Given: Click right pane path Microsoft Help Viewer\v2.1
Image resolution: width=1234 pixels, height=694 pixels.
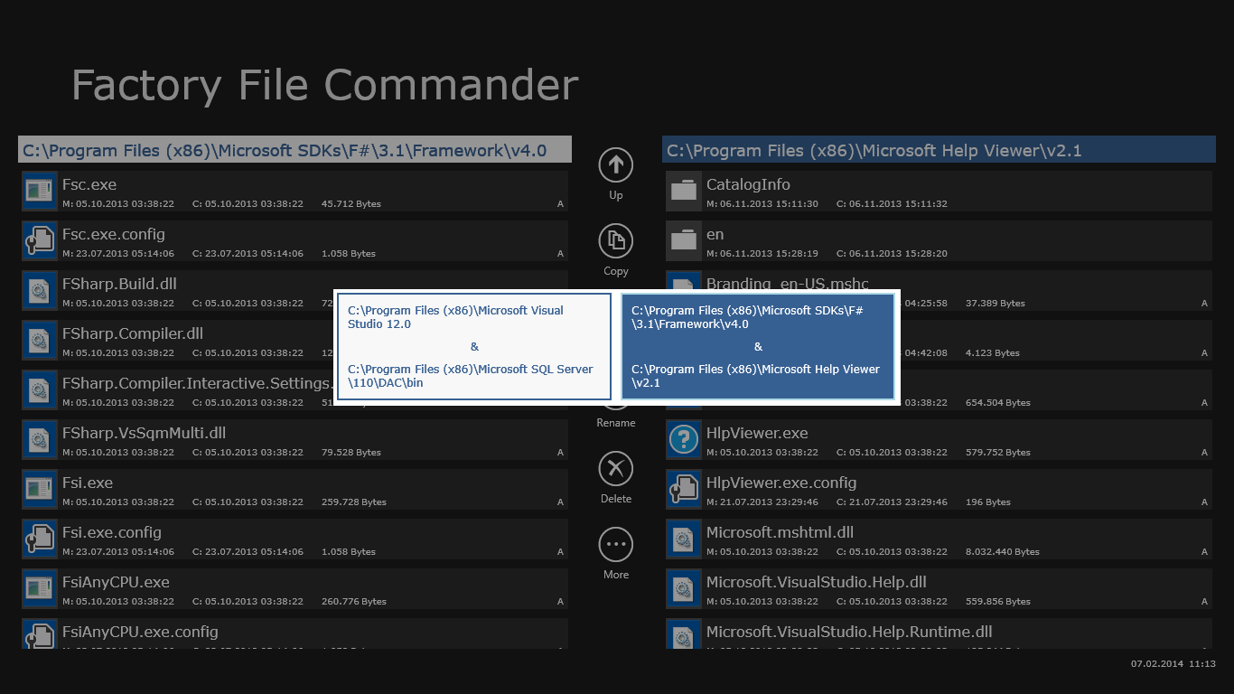Looking at the screenshot, I should [x=939, y=150].
